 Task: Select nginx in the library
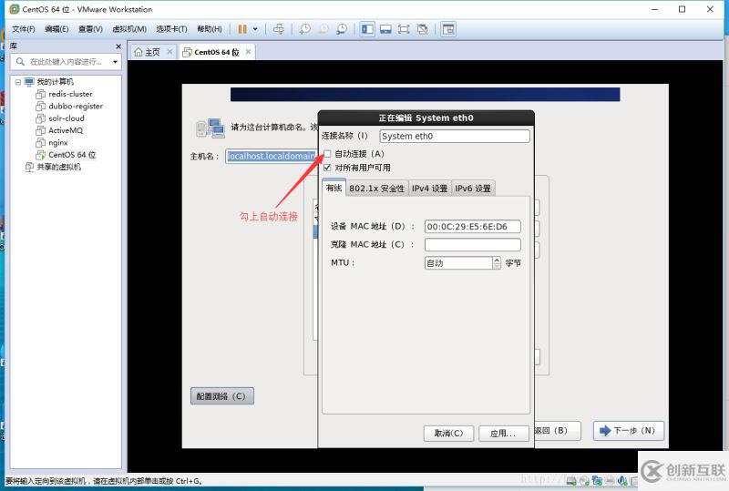57,142
